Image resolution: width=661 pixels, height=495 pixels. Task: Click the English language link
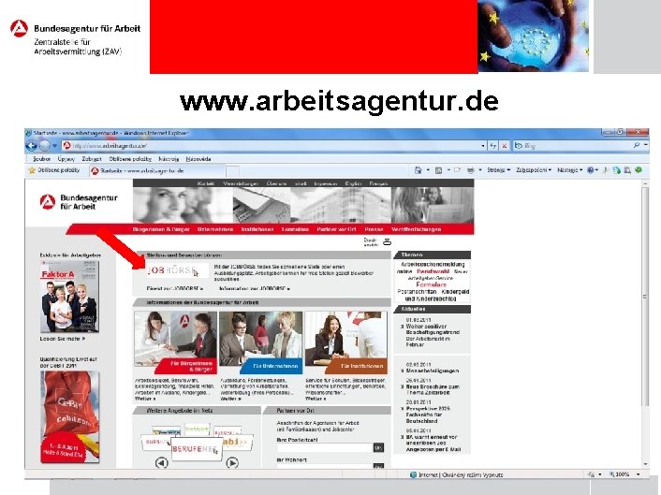[353, 183]
